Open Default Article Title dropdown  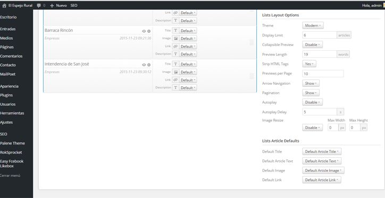point(322,151)
